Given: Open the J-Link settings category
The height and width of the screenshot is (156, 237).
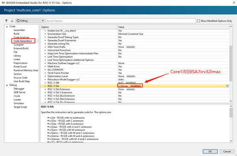Looking at the screenshot, I should coord(17,96).
